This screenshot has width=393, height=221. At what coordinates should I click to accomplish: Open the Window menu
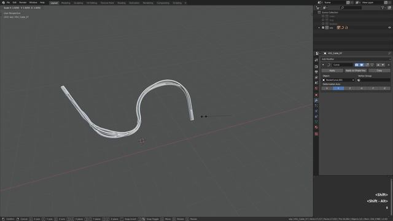click(33, 2)
